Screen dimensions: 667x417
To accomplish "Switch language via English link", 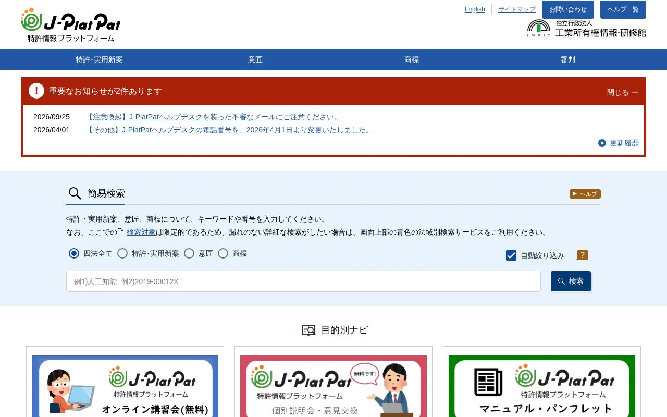I will [x=475, y=9].
